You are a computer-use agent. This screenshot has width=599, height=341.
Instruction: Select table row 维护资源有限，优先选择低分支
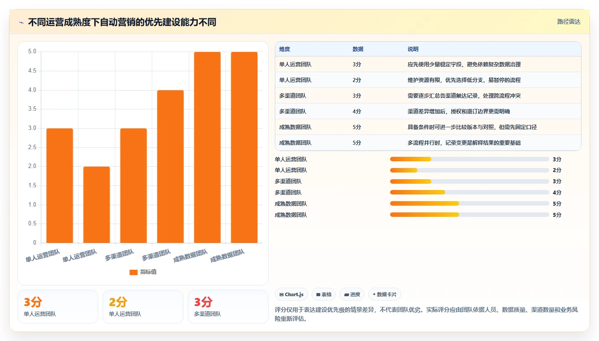(428, 80)
